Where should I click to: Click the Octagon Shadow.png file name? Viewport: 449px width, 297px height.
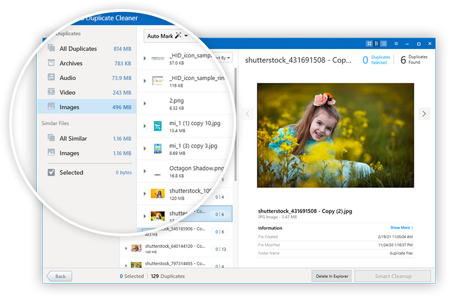pos(197,168)
